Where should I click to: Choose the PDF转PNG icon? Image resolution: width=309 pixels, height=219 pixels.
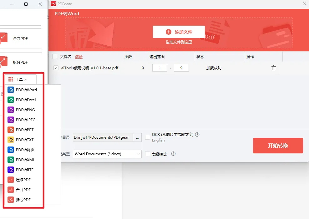pos(11,110)
